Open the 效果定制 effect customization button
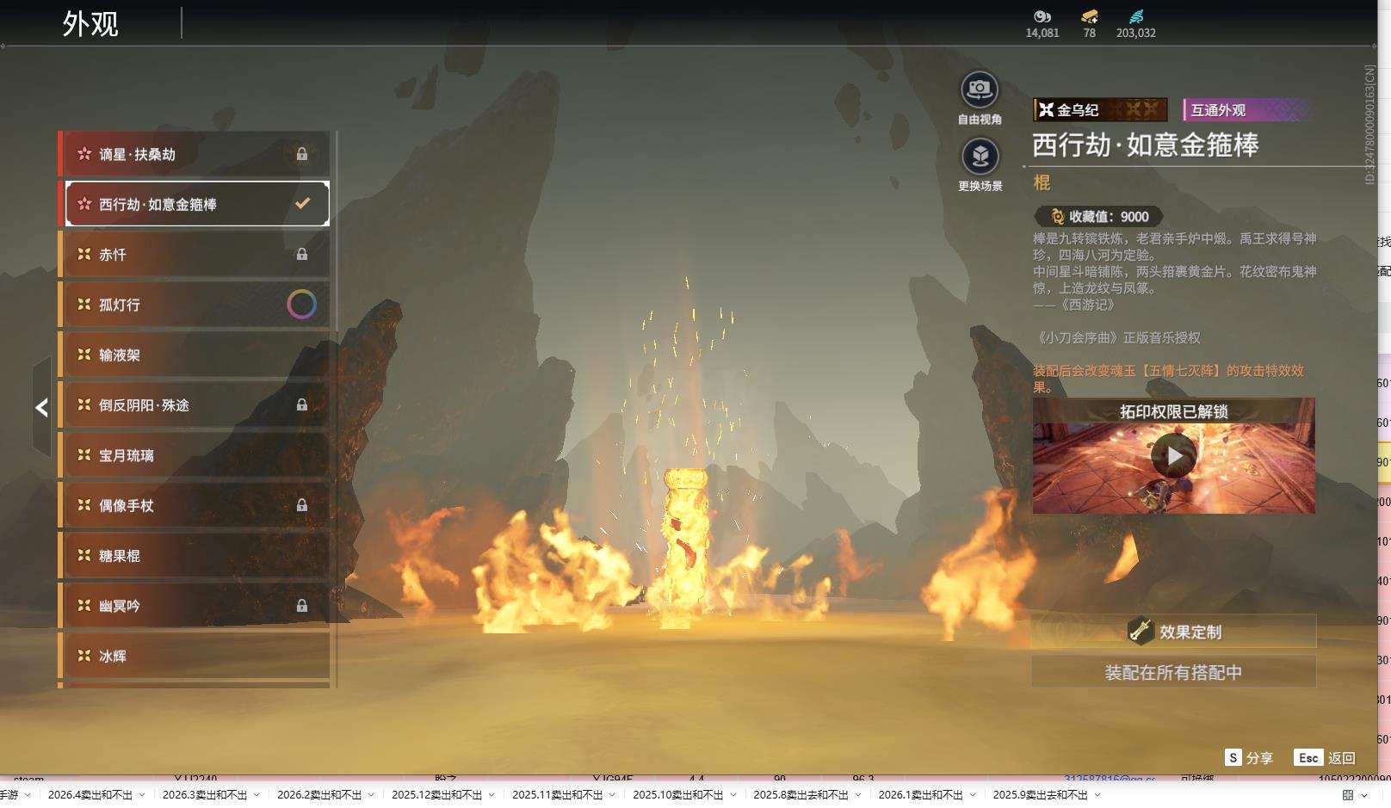Image resolution: width=1391 pixels, height=808 pixels. tap(1173, 632)
